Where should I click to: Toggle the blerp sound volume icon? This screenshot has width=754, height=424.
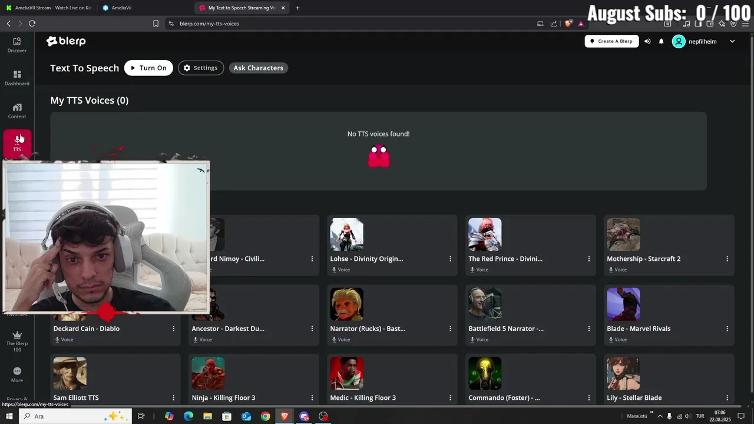[x=647, y=41]
